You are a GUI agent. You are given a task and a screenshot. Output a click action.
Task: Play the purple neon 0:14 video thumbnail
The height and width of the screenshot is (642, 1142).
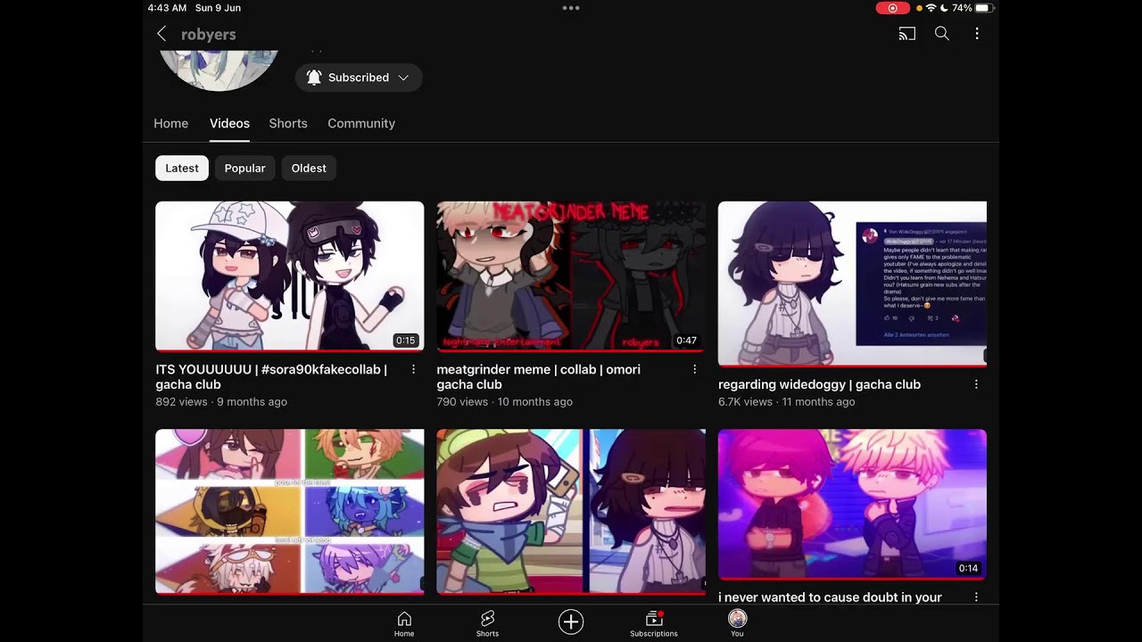852,505
